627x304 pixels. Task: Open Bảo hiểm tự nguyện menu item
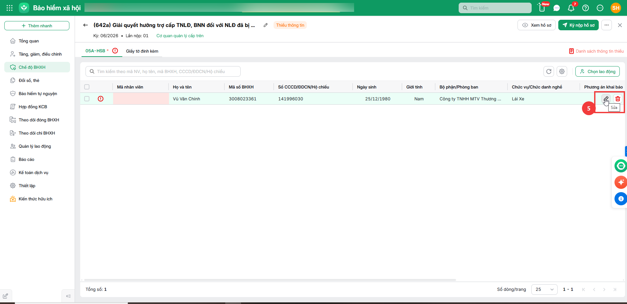point(37,93)
